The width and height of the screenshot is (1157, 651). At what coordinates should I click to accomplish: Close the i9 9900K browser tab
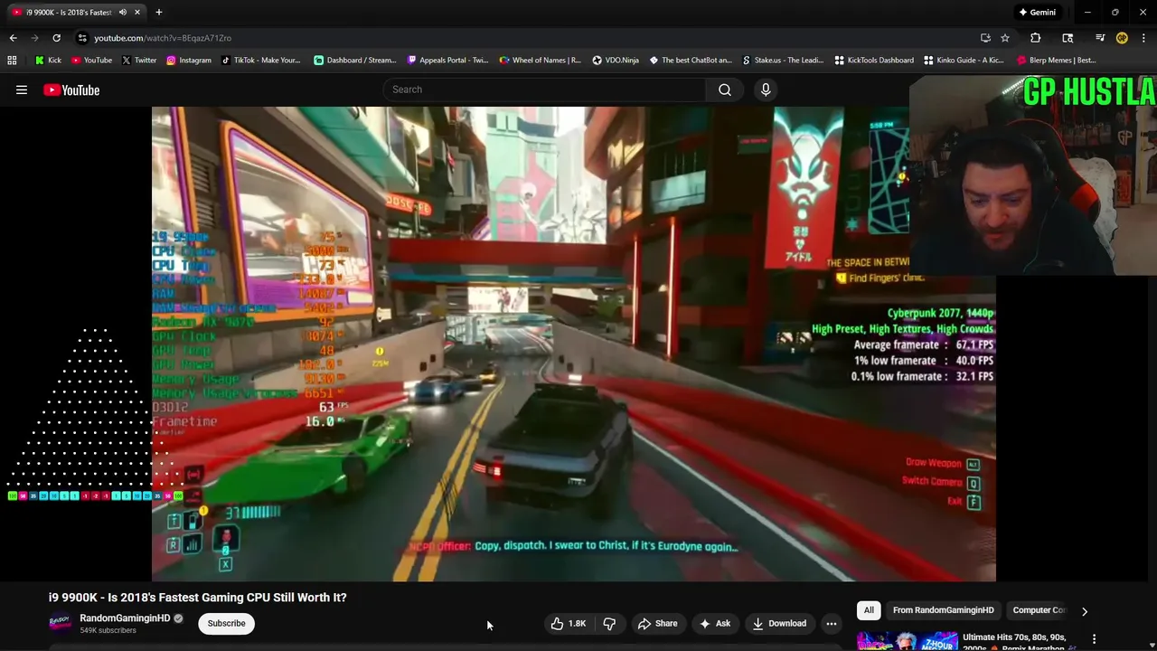coord(137,12)
